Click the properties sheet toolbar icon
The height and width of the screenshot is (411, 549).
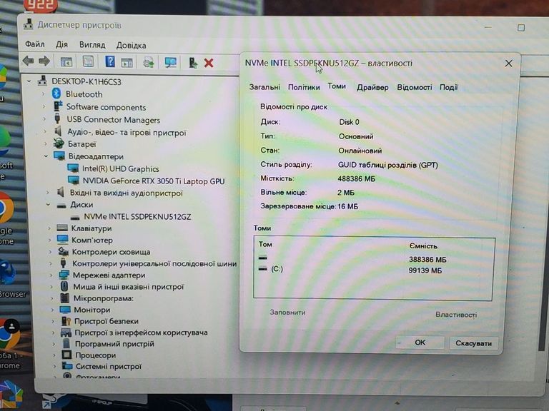pos(88,61)
